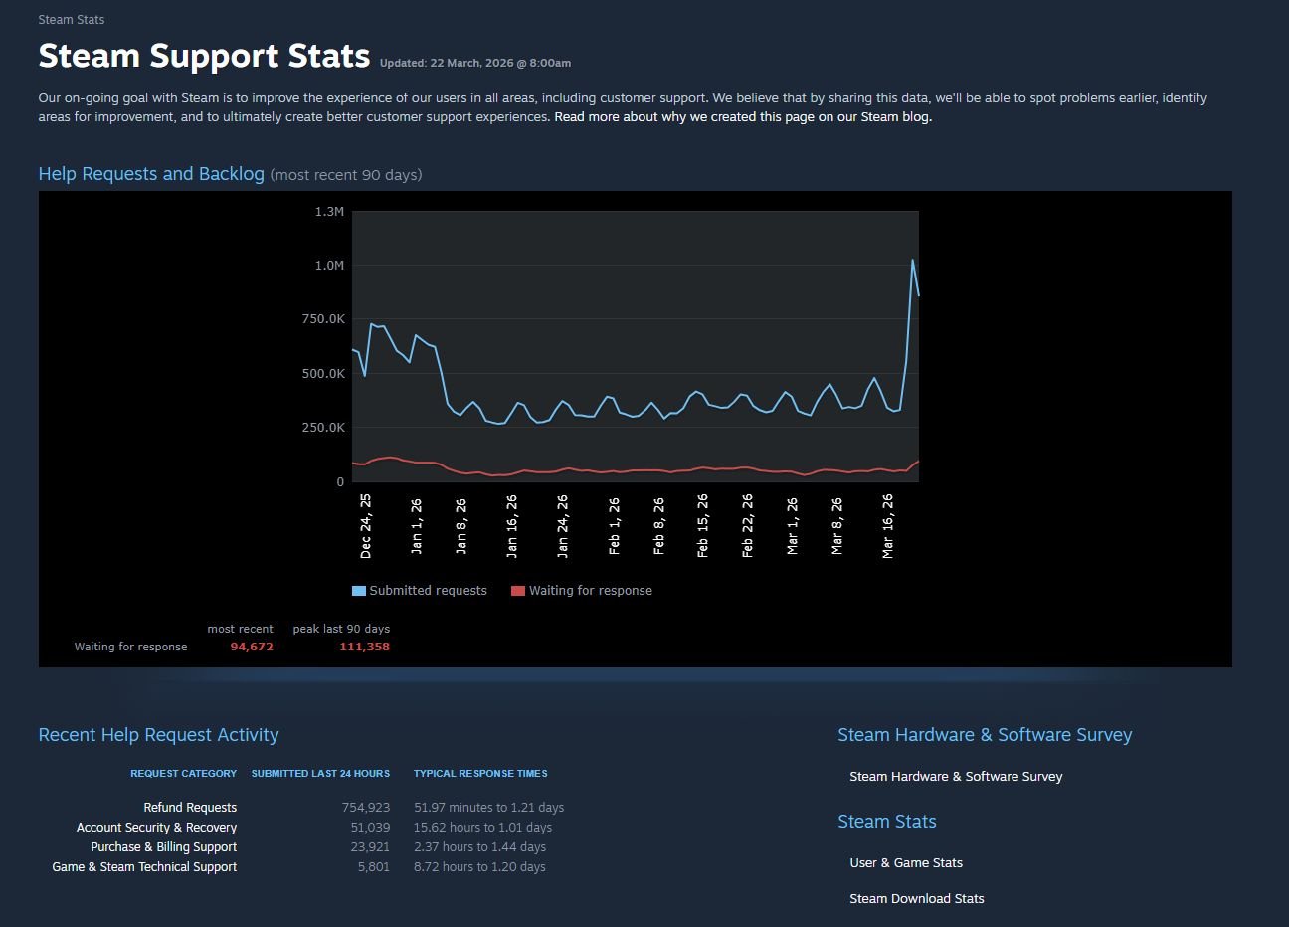The width and height of the screenshot is (1289, 927).
Task: Open the Steam Hardware & Software Survey sub-link
Action: 955,777
